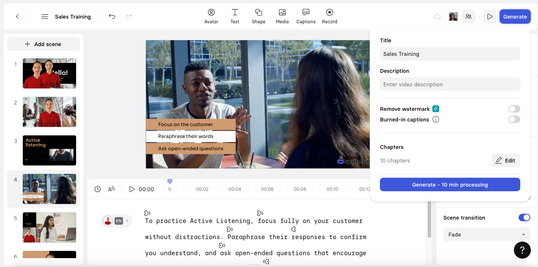Open the help question mark button
The height and width of the screenshot is (267, 538).
pyautogui.click(x=522, y=250)
